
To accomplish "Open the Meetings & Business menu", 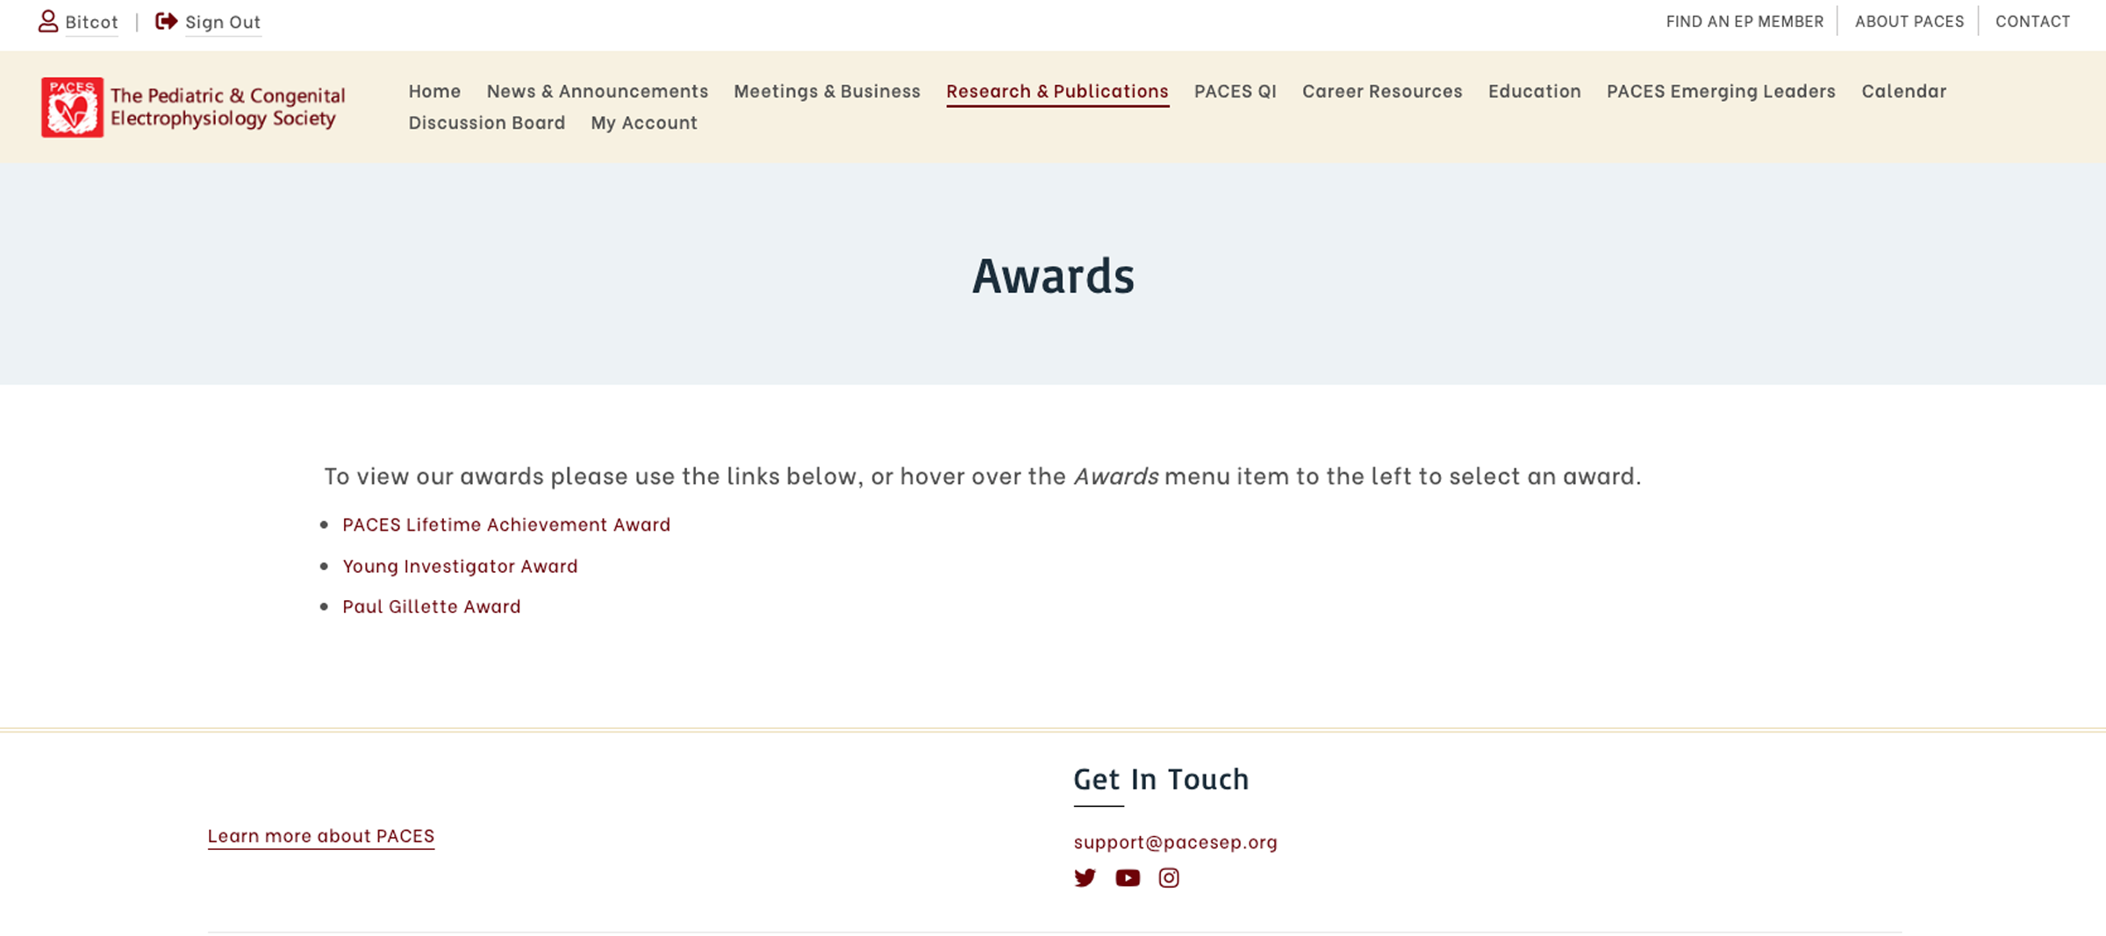I will 827,91.
